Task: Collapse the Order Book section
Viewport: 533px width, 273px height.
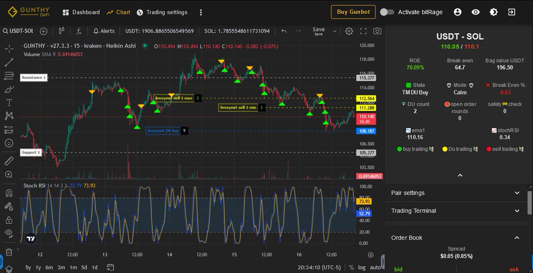Action: 456,238
